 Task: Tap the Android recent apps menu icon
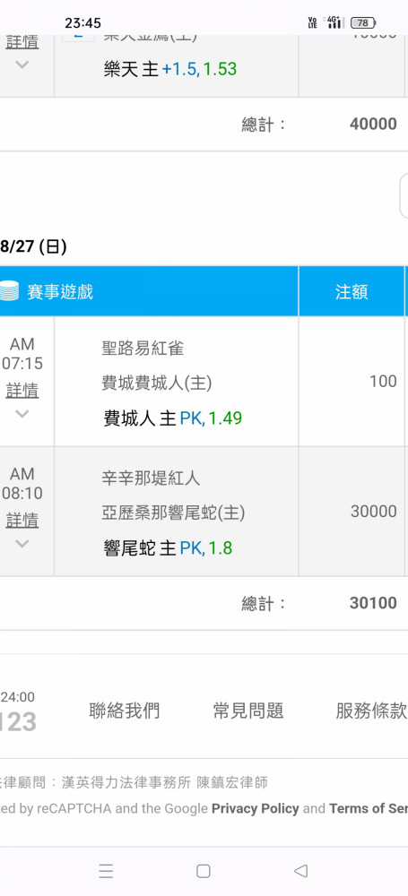[x=106, y=871]
